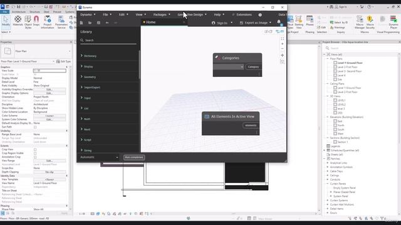The height and width of the screenshot is (225, 401).
Task: Toggle the Crop Region Visible checkbox
Action: 35,153
